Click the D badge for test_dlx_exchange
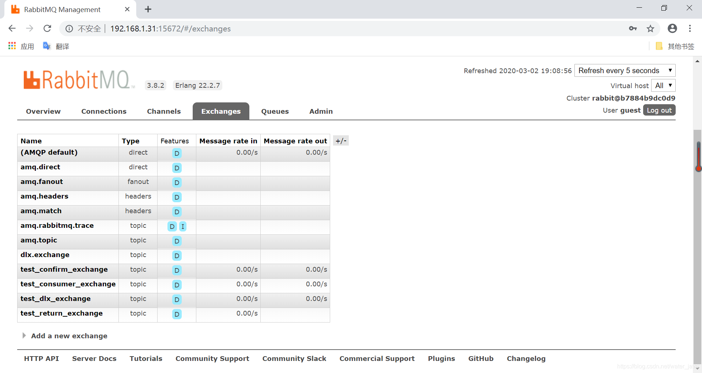The height and width of the screenshot is (373, 702). point(177,299)
